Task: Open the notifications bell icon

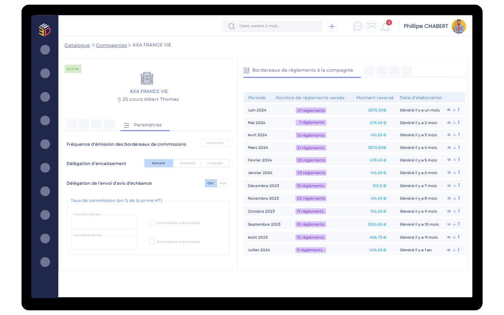Action: 385,27
